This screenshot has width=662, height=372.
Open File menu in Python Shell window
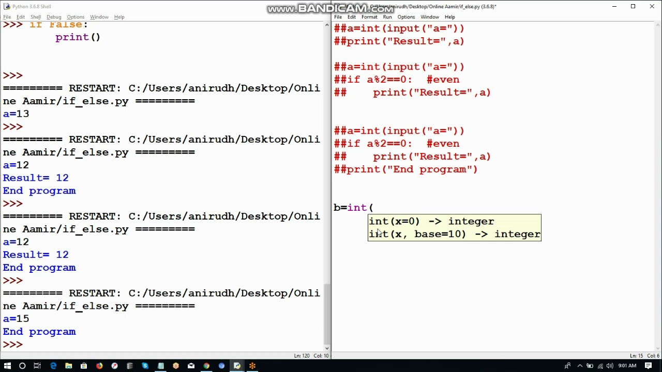pos(7,17)
